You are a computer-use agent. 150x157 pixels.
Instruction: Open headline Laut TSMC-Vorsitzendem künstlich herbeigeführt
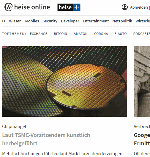point(46,139)
